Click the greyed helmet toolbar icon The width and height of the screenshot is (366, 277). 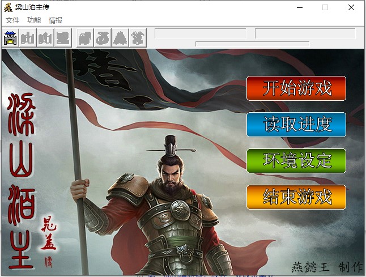pyautogui.click(x=85, y=38)
